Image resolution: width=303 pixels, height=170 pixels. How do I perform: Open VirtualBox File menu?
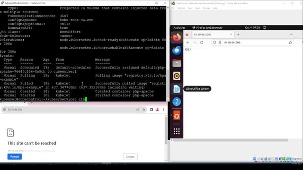pos(173,8)
